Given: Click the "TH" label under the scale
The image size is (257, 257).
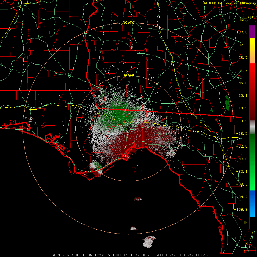Looking at the screenshot, I should 245,222.
